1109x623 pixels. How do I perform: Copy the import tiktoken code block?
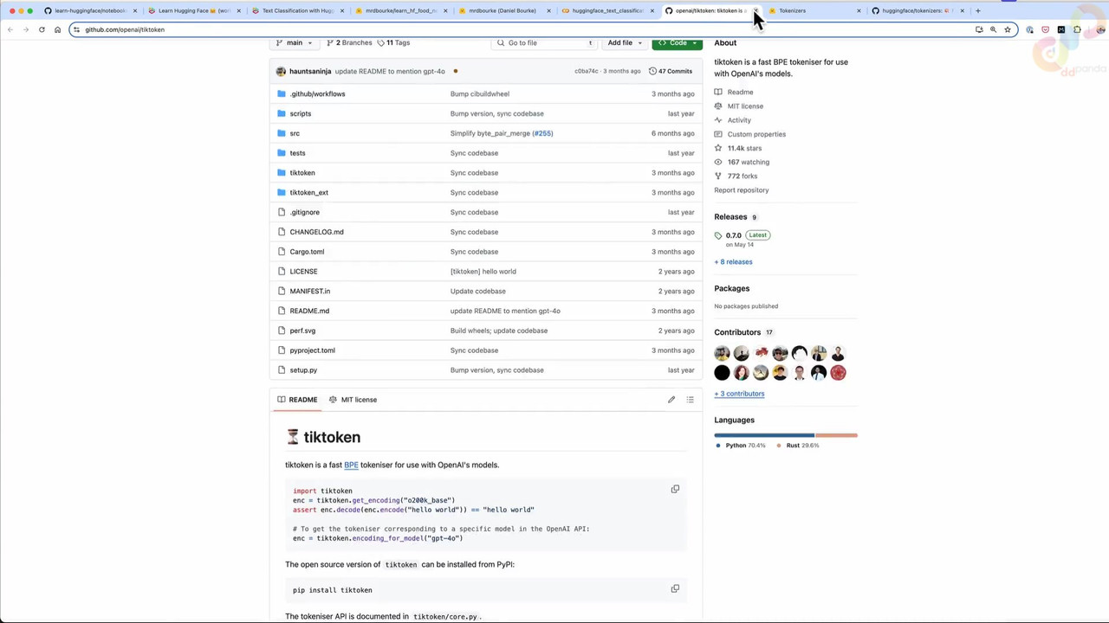pyautogui.click(x=675, y=489)
